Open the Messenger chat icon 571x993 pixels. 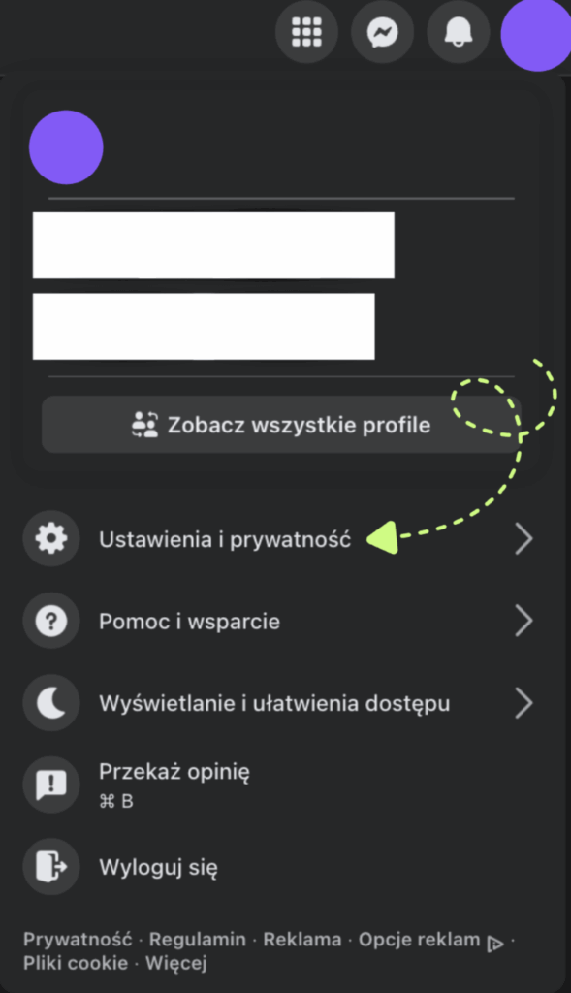(x=382, y=32)
